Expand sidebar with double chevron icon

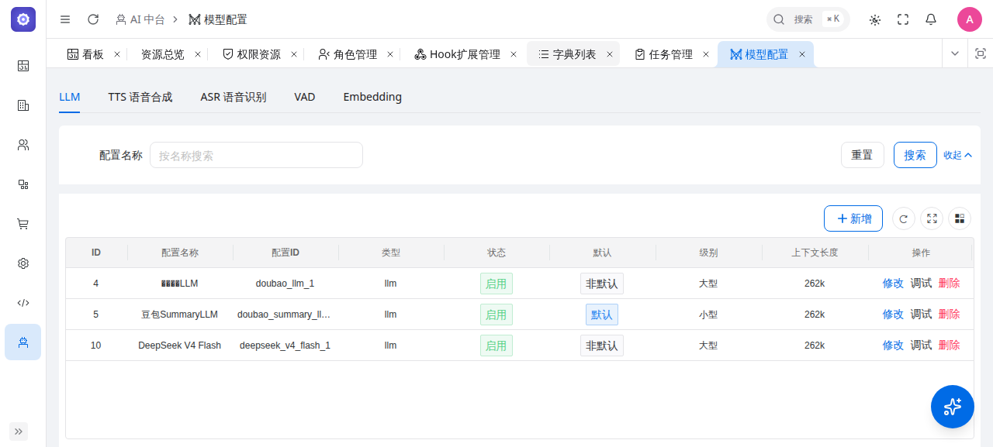pyautogui.click(x=19, y=432)
